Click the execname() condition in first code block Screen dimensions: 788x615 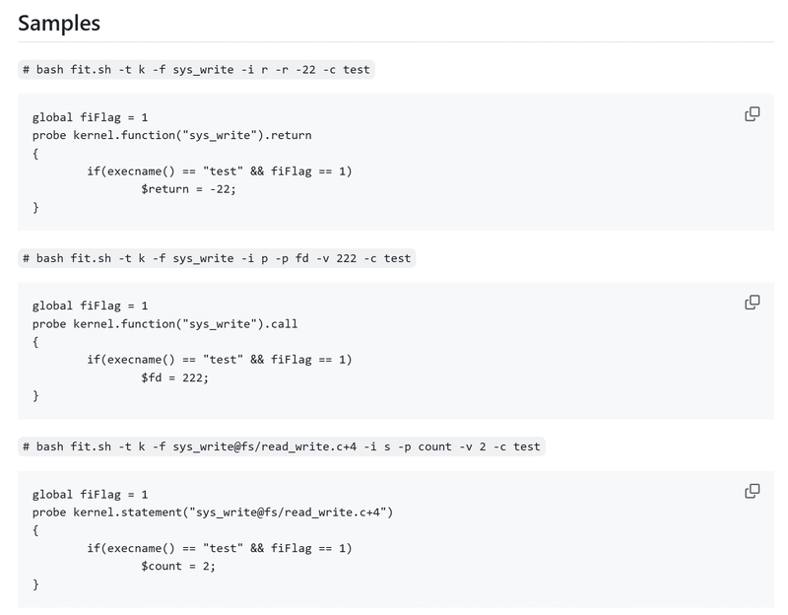[220, 171]
